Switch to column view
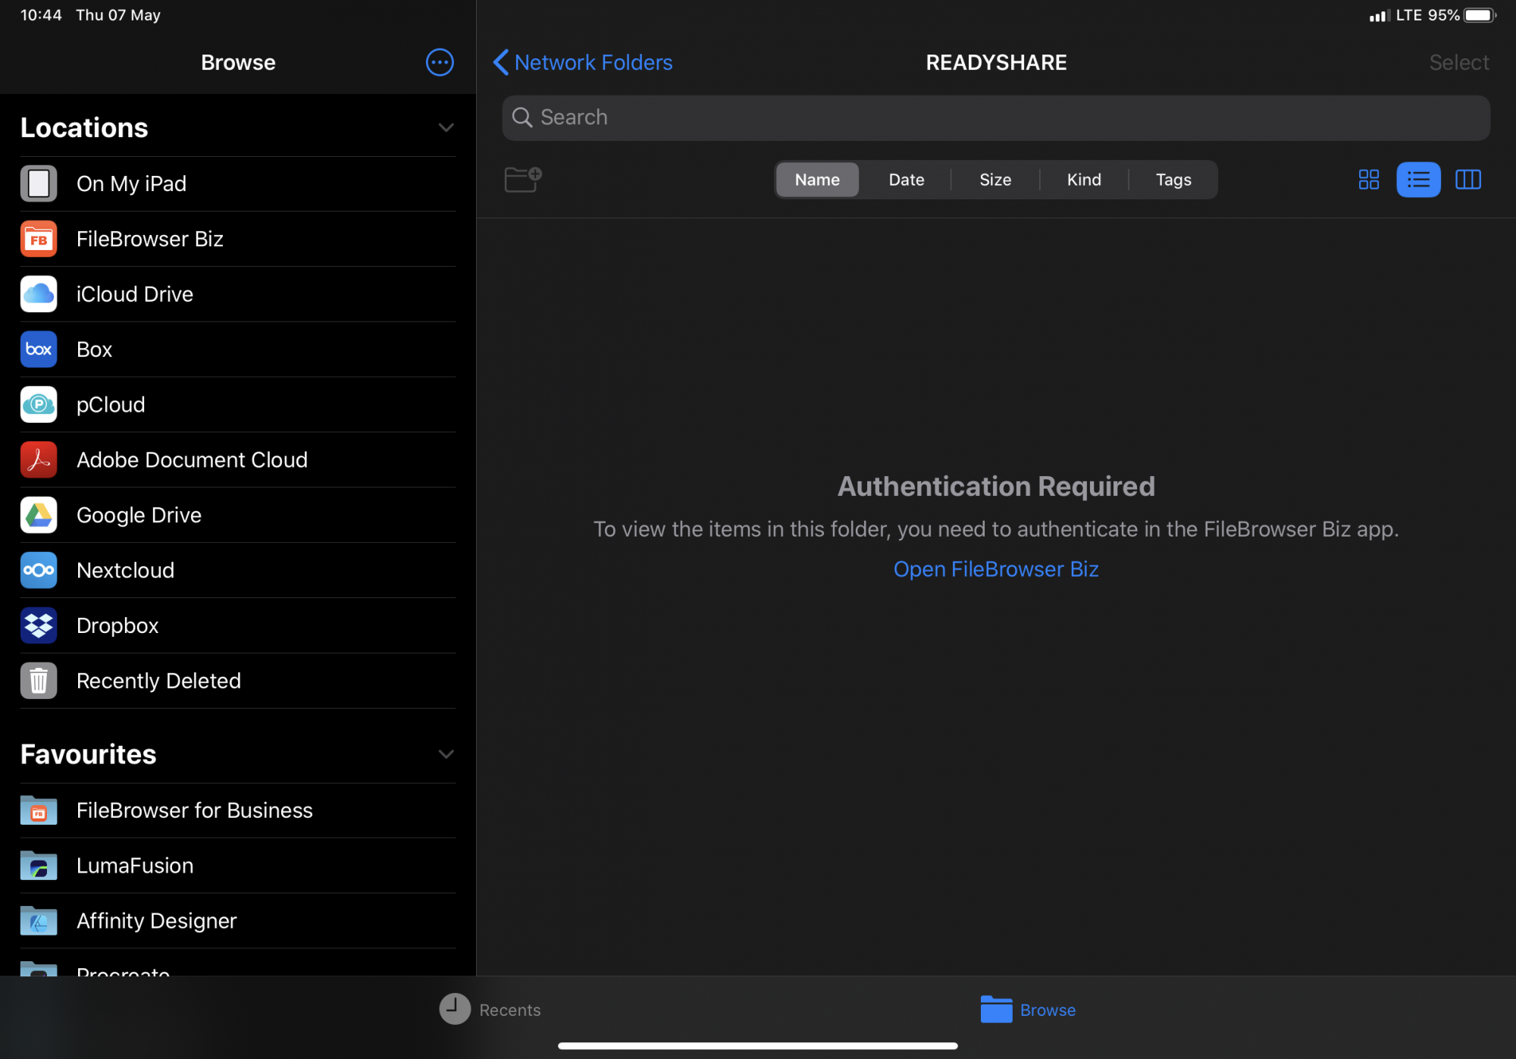The width and height of the screenshot is (1516, 1059). click(x=1468, y=180)
